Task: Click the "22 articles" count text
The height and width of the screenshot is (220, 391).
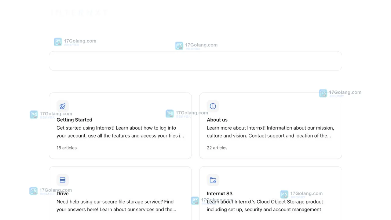Action: pos(217,148)
